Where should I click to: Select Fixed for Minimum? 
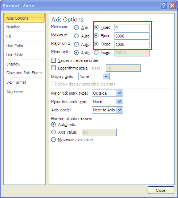96,27
